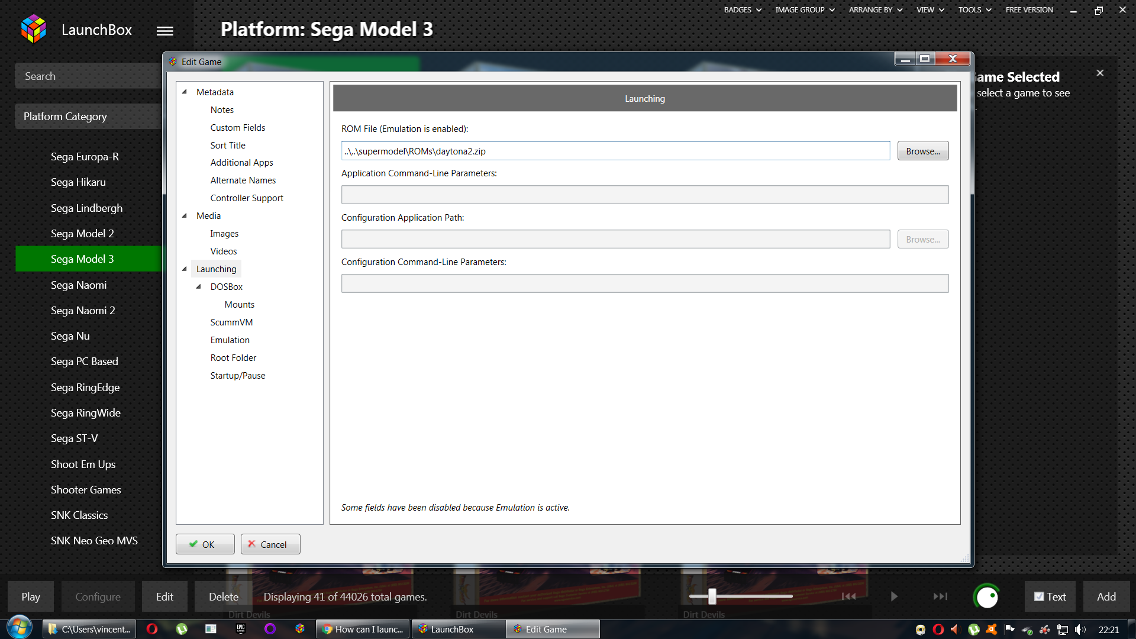Click the green circular status icon
This screenshot has width=1136, height=639.
986,596
